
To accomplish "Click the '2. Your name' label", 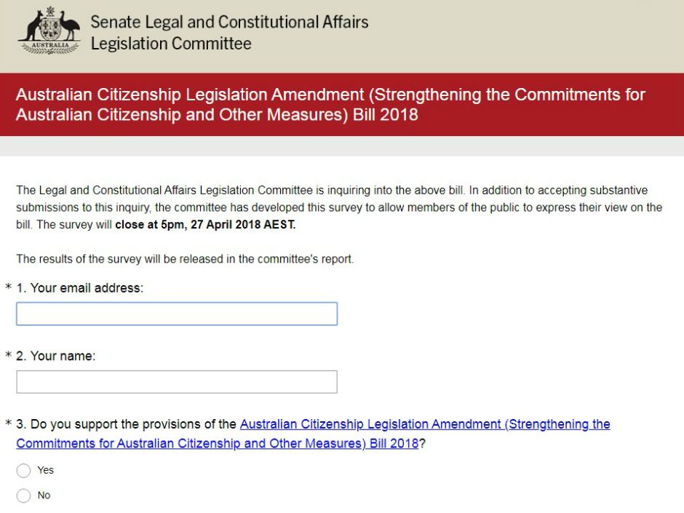I will tap(56, 357).
